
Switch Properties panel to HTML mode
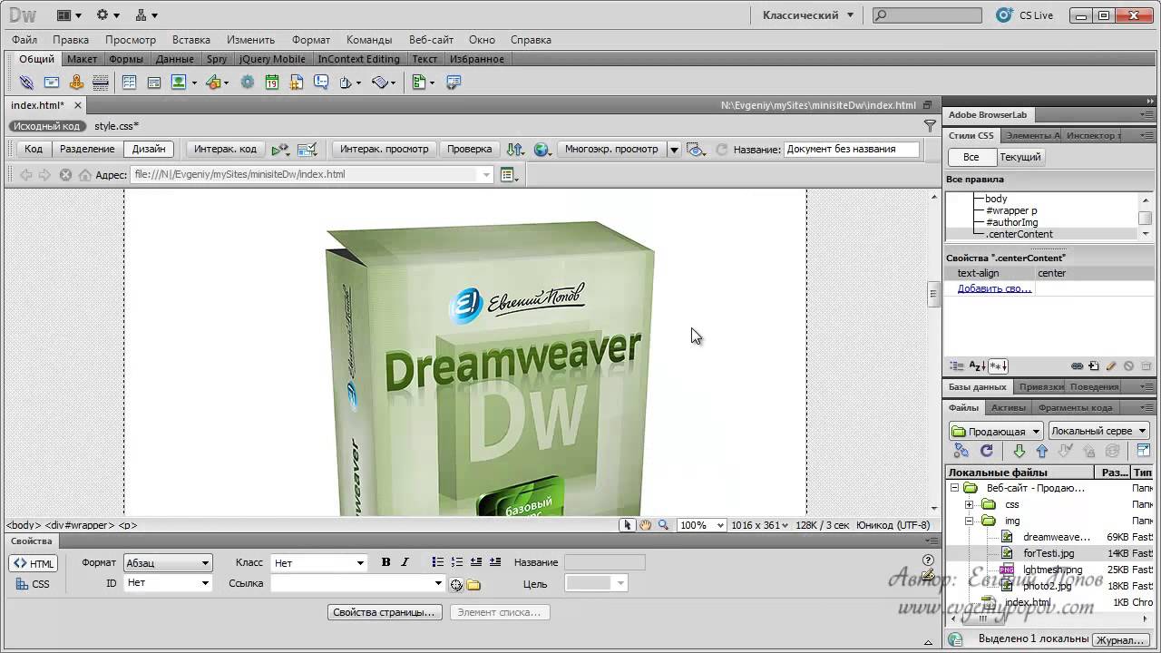point(34,563)
